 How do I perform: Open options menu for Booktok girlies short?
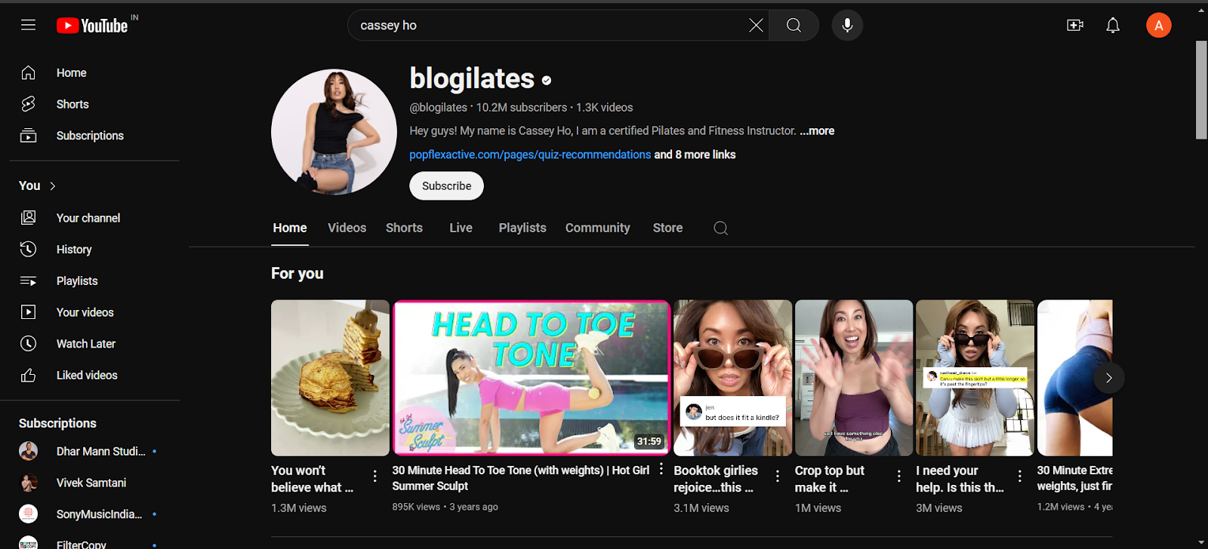778,476
